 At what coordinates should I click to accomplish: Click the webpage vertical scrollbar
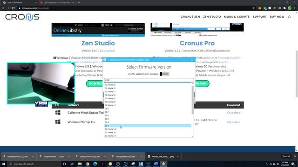pos(297,74)
